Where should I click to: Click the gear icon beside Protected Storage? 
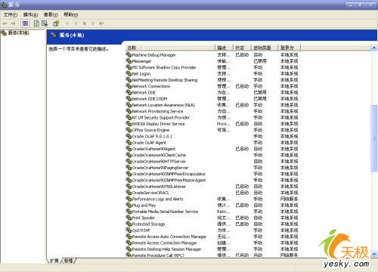(x=129, y=224)
